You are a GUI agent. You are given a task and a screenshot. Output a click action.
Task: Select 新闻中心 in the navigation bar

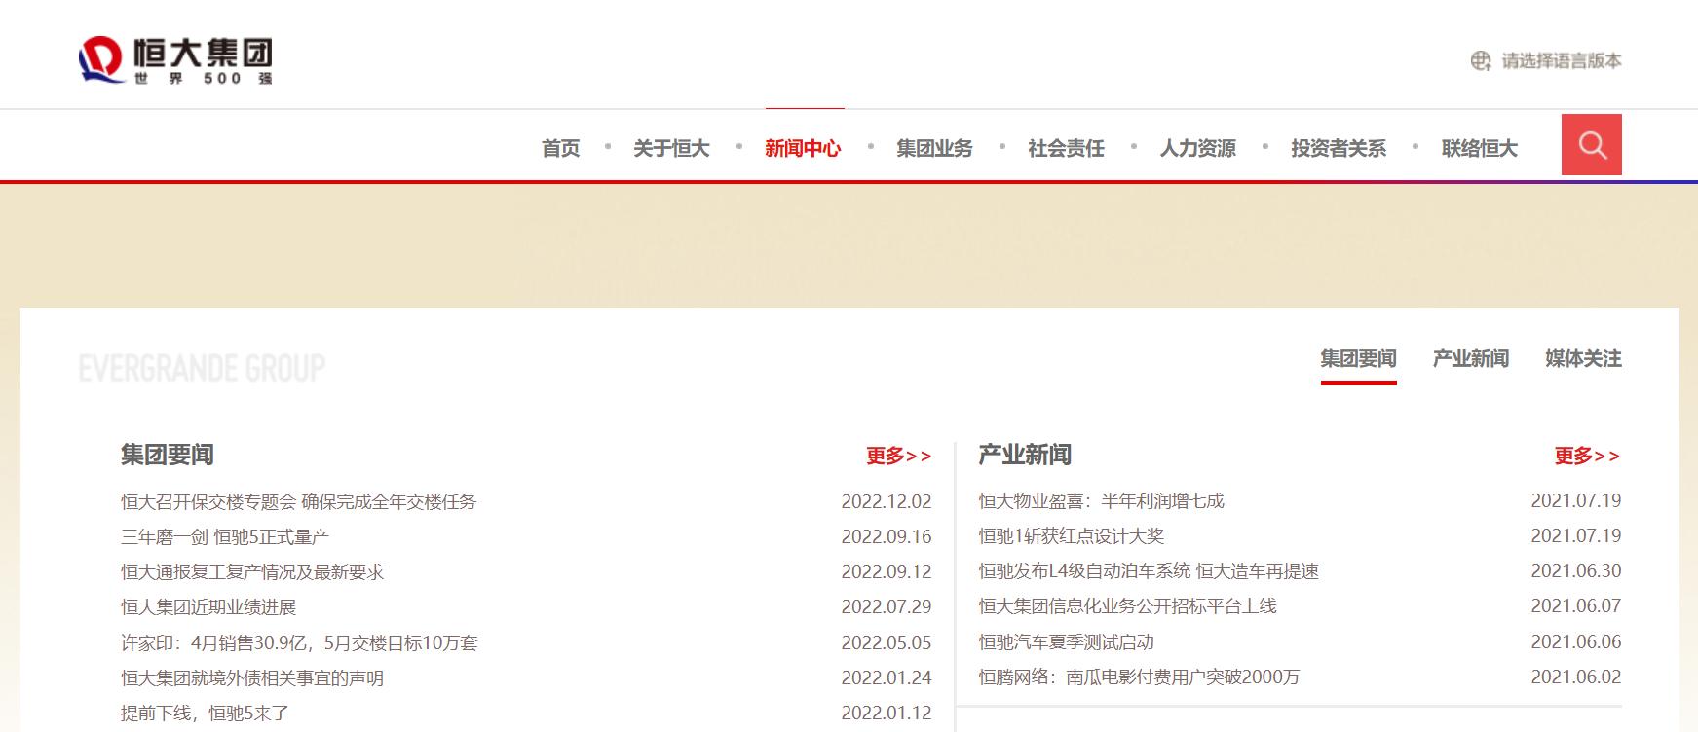coord(803,149)
